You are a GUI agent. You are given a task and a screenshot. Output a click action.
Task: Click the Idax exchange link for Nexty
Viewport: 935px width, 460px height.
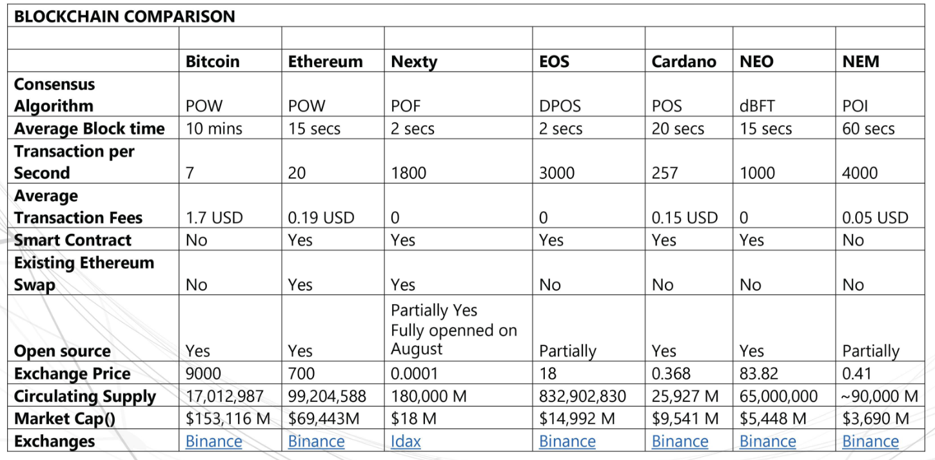click(406, 441)
